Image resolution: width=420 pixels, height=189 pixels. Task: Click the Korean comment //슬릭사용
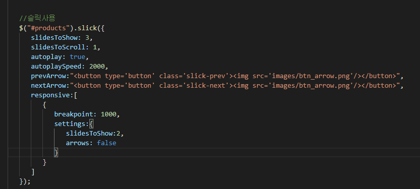(x=37, y=19)
